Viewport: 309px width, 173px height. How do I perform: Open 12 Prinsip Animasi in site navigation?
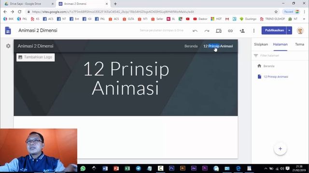click(x=218, y=46)
